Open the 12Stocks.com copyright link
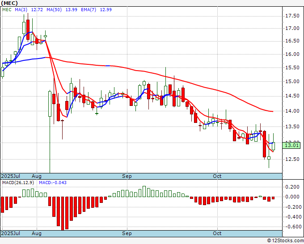The image size is (304, 244). (x=285, y=241)
